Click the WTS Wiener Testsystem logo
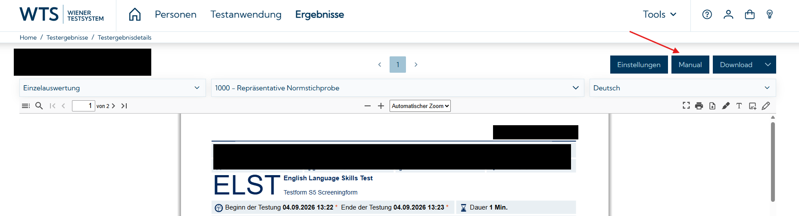Screen dimensions: 799x216 62,14
